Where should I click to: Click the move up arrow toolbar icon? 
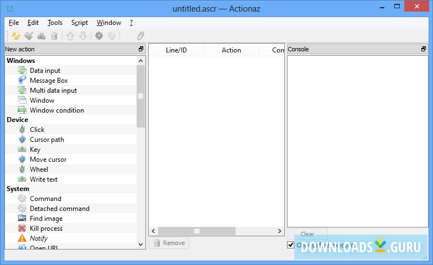(x=70, y=36)
